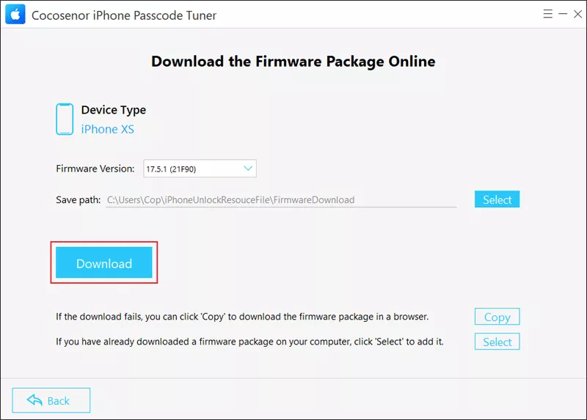
Task: Click the Firmware Version label
Action: (x=95, y=169)
